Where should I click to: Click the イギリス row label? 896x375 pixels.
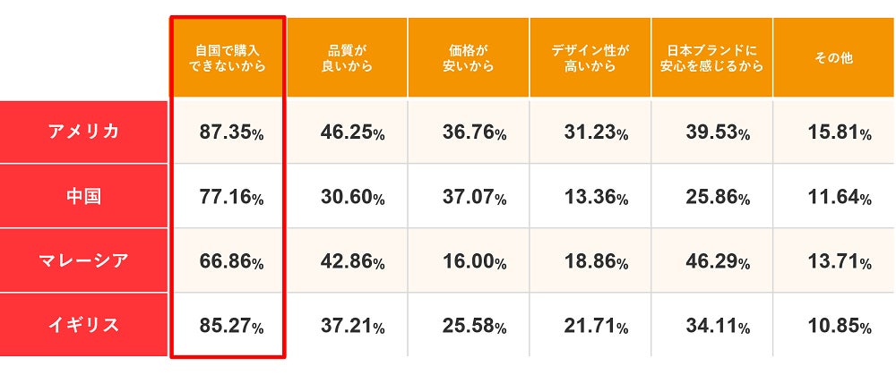tap(83, 324)
